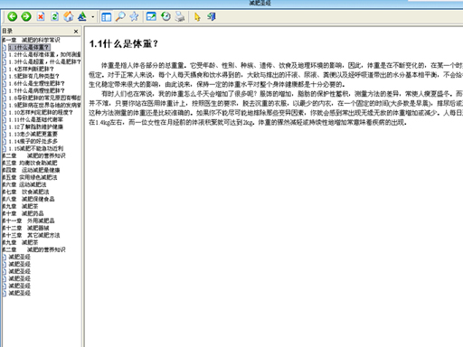
Task: Stop loading with the red X page icon
Action: click(41, 16)
